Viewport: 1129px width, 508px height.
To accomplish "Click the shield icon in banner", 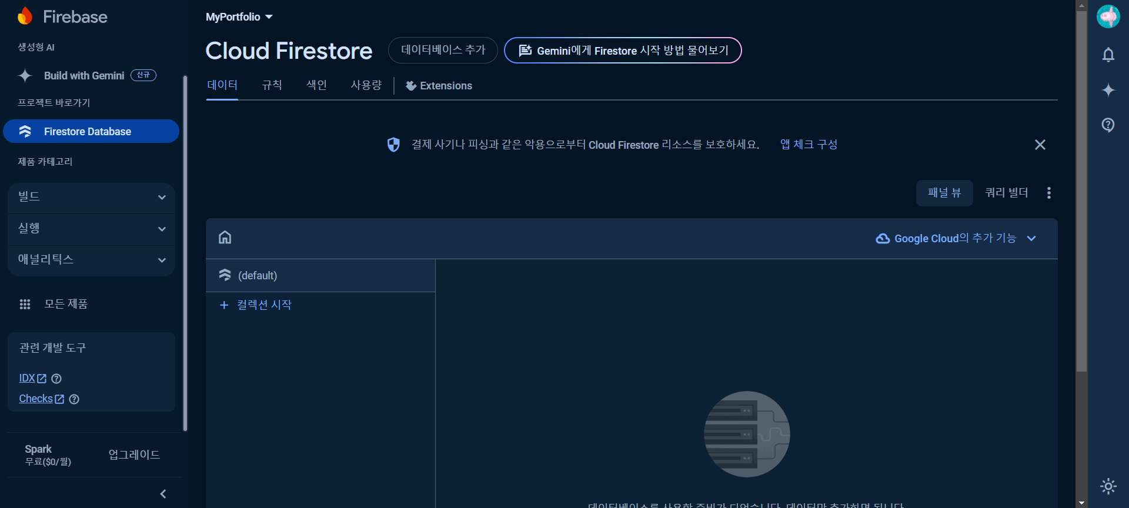I will [393, 145].
